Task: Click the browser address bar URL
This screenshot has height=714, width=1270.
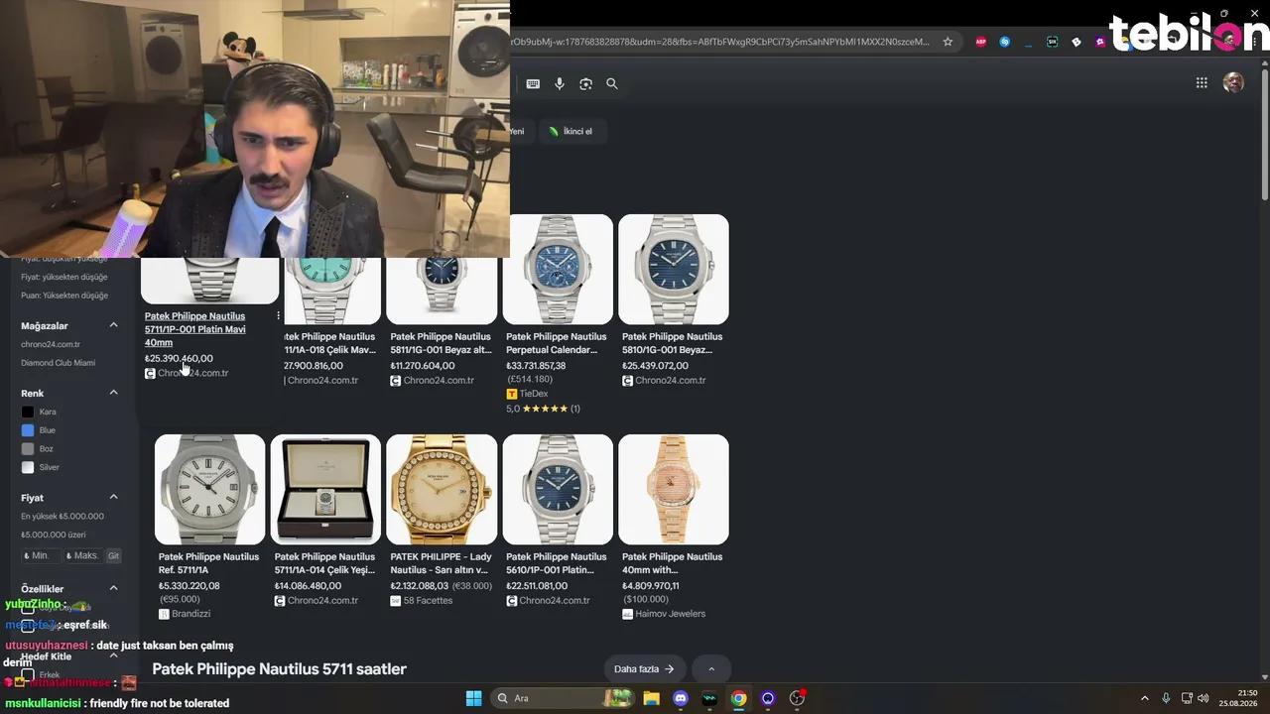Action: click(x=721, y=42)
